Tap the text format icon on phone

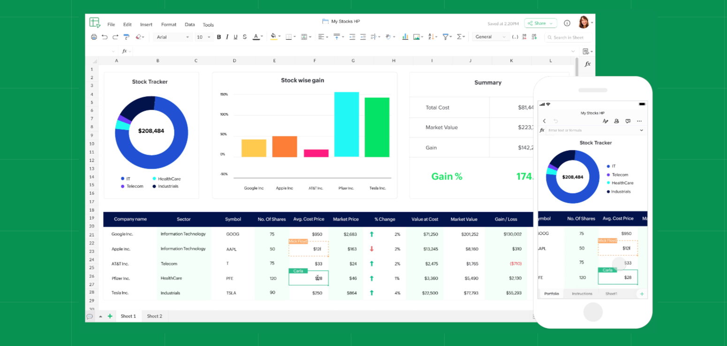point(605,121)
